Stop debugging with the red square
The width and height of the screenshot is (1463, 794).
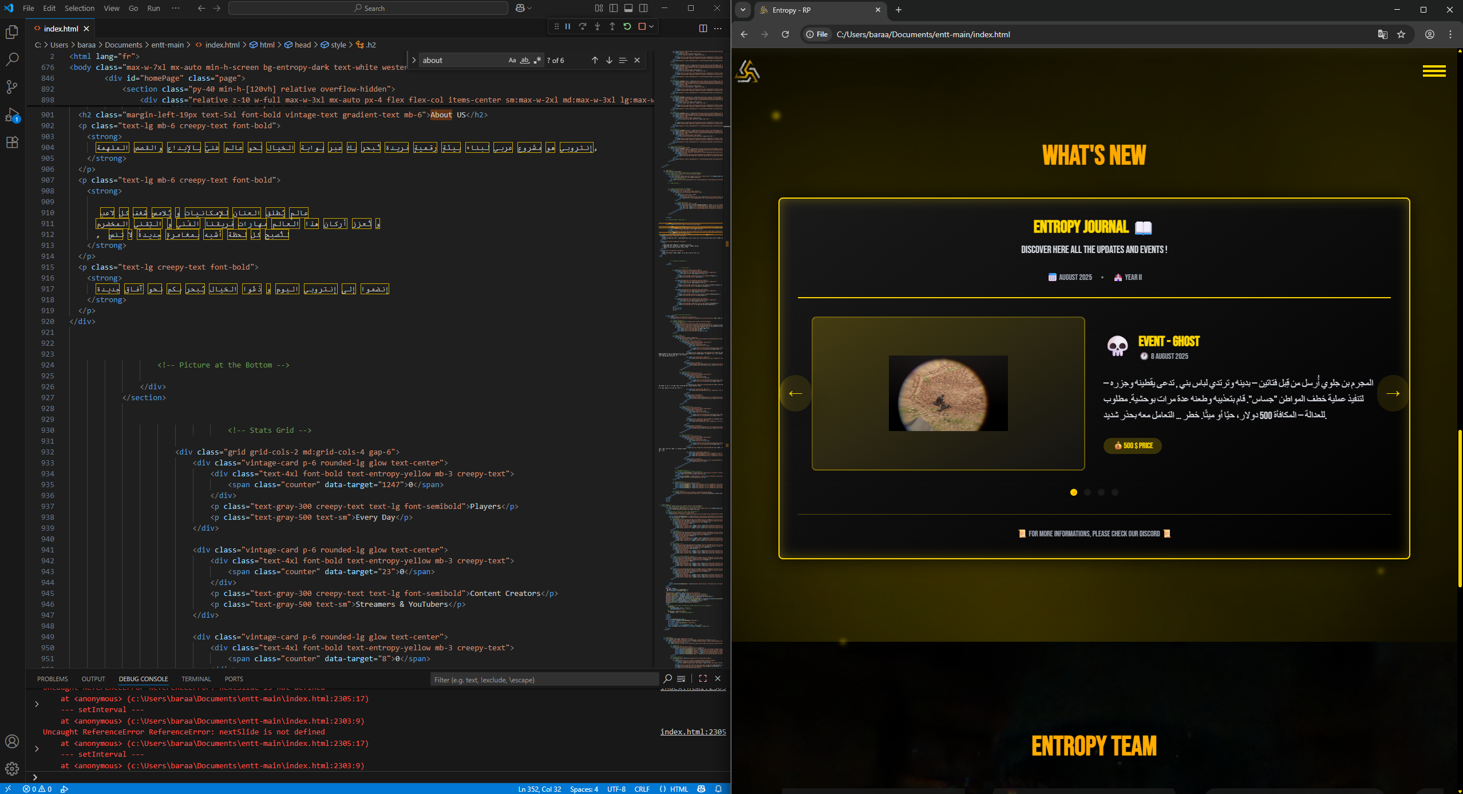coord(642,26)
